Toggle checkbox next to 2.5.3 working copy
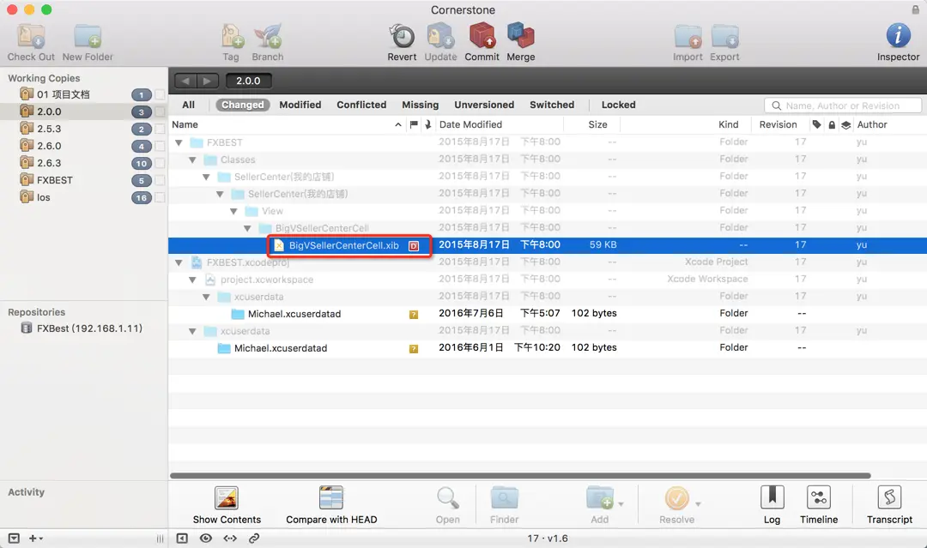 [160, 129]
